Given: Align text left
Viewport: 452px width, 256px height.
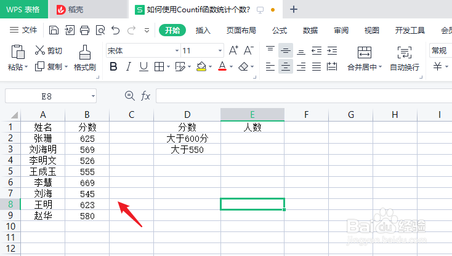Looking at the screenshot, I should point(270,67).
